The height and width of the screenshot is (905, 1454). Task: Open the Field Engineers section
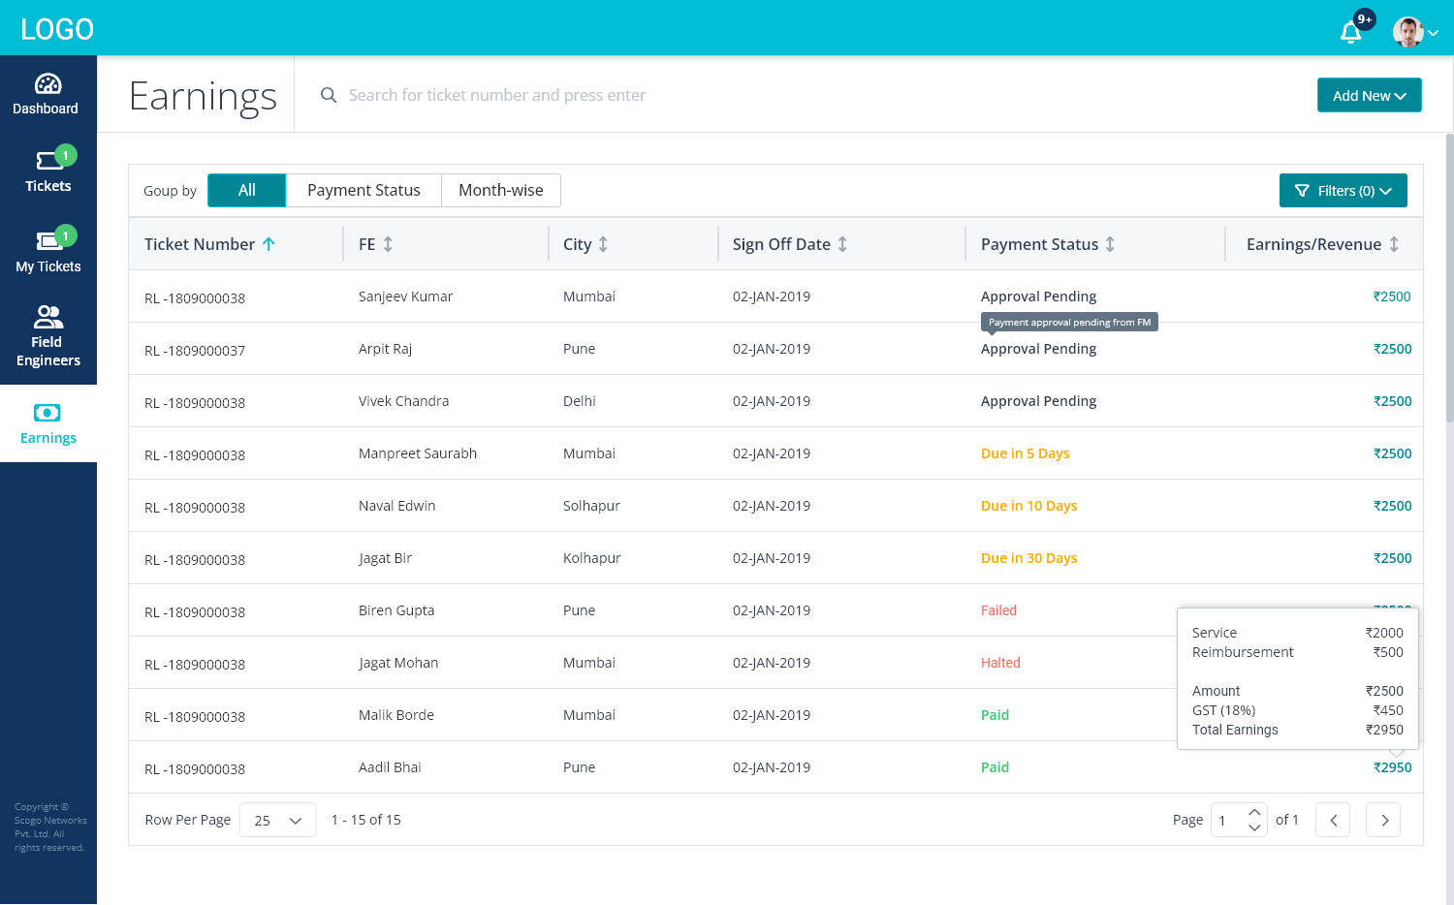point(48,335)
